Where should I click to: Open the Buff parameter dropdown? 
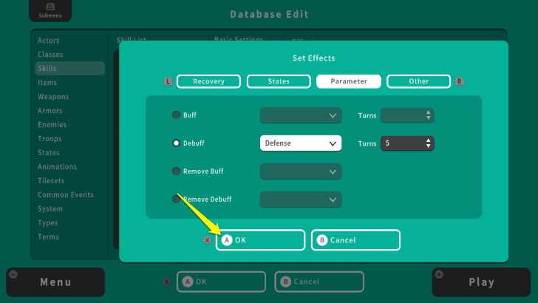pyautogui.click(x=301, y=115)
